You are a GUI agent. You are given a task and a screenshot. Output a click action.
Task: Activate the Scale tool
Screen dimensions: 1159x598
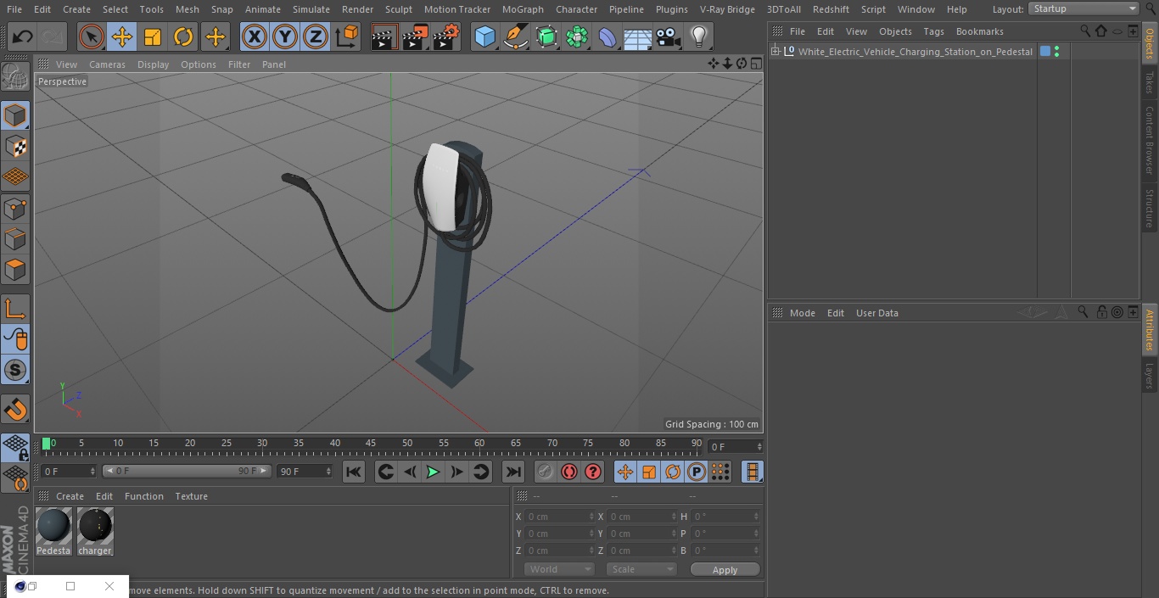pos(153,36)
